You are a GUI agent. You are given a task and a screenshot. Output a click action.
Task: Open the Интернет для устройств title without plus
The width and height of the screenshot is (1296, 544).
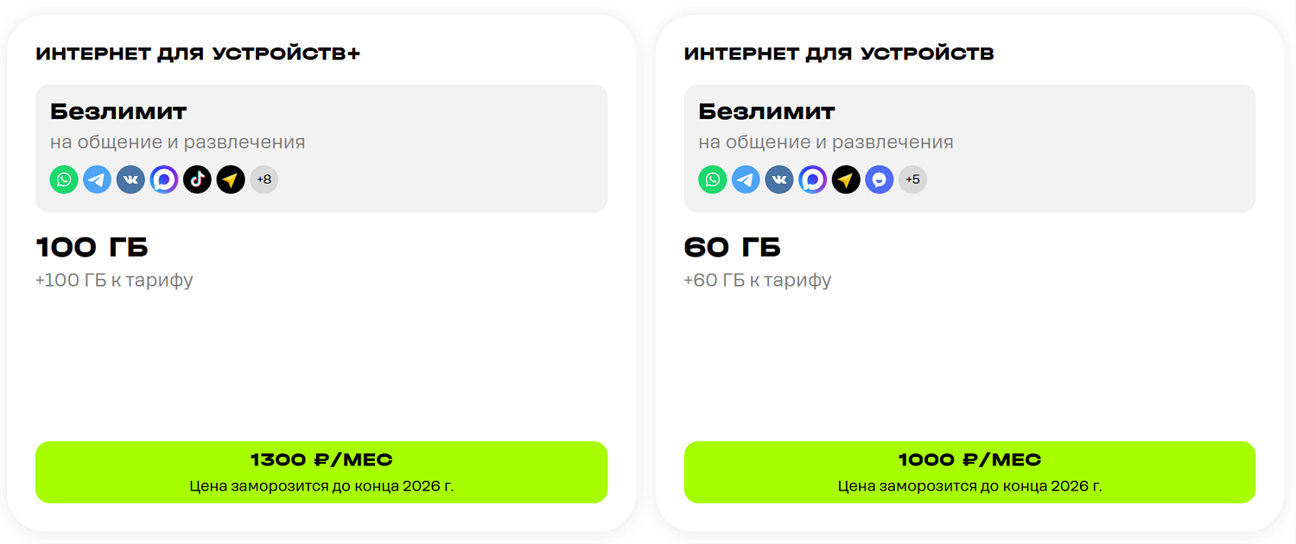(x=839, y=54)
